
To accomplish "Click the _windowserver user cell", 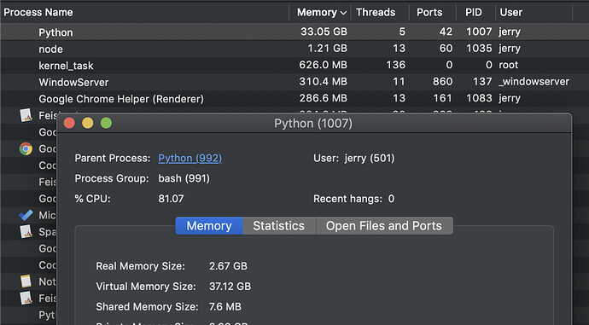I will point(534,81).
